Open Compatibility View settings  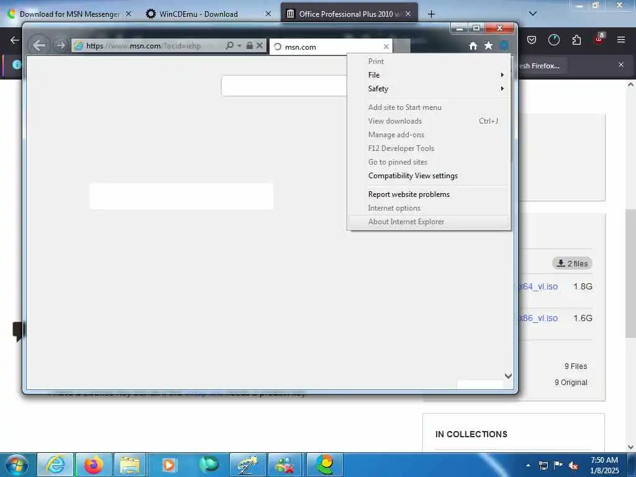(429, 176)
